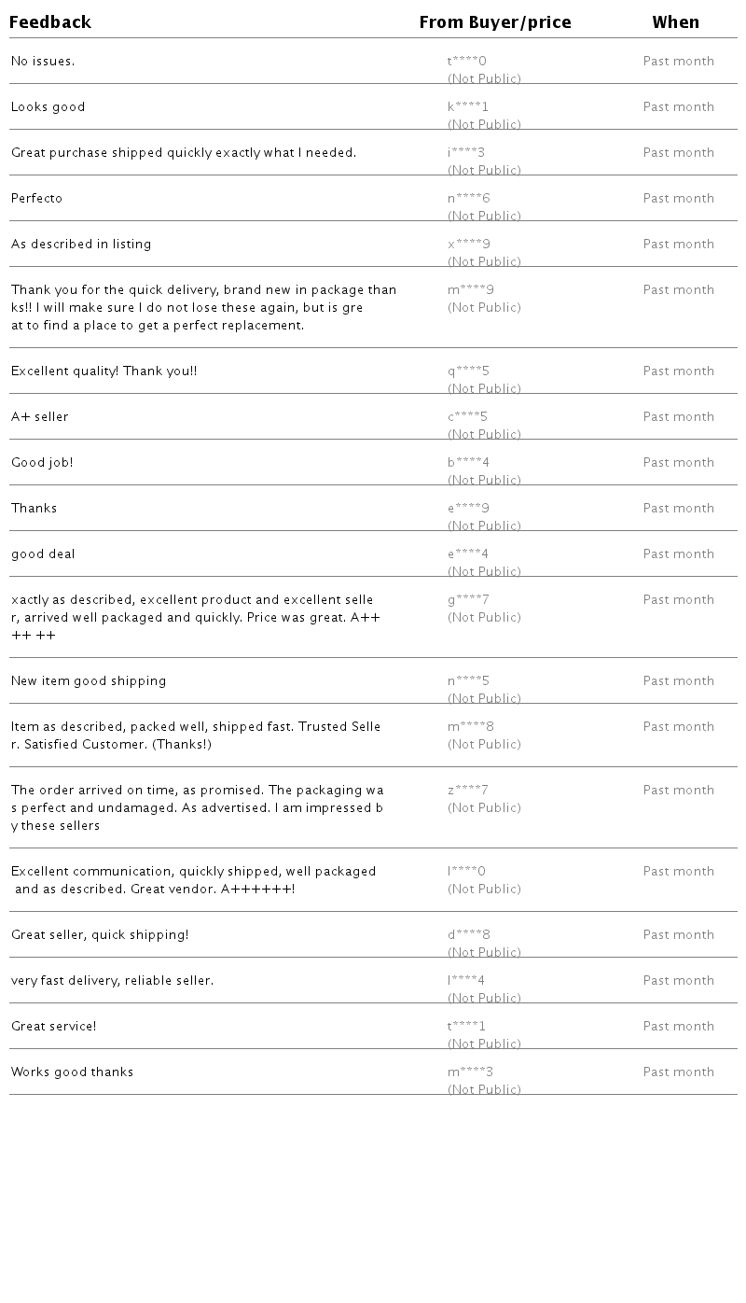Click the When column header
746x1303 pixels.
[676, 22]
